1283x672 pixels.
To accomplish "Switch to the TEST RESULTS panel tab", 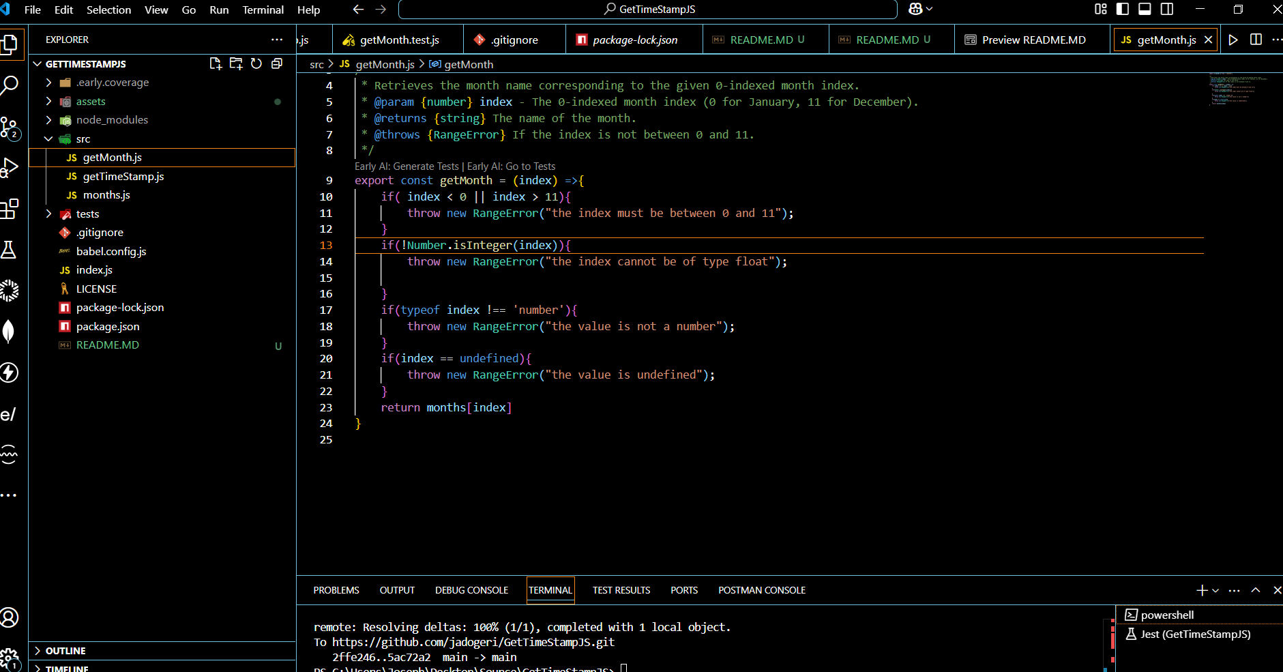I will [x=621, y=590].
